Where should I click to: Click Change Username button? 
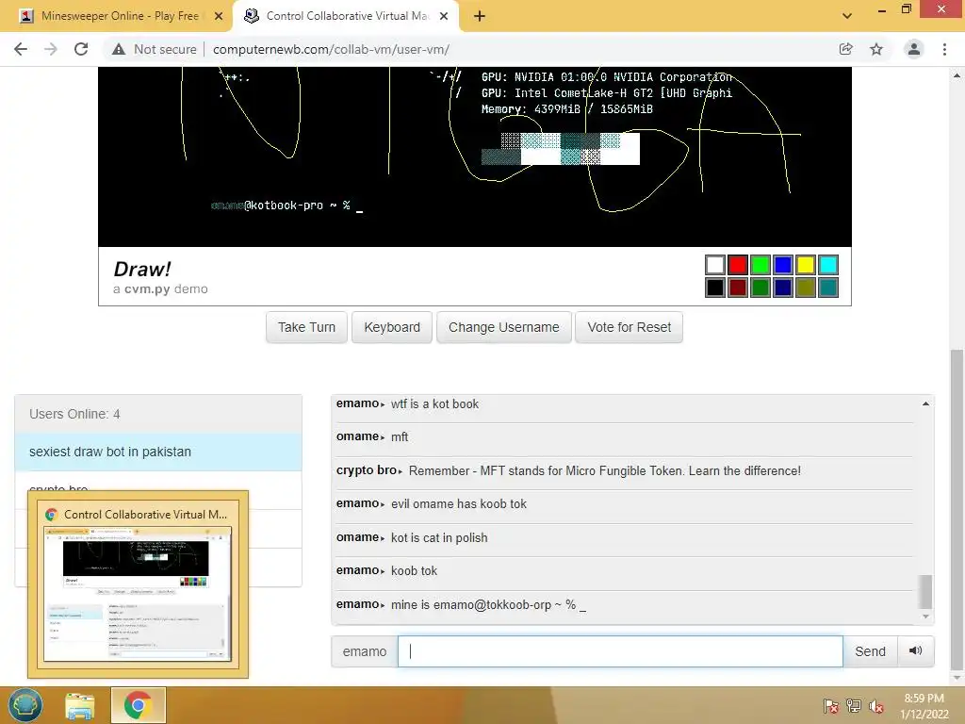click(503, 327)
